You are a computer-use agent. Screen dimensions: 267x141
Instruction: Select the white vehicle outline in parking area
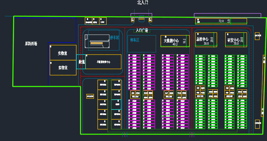98,41
